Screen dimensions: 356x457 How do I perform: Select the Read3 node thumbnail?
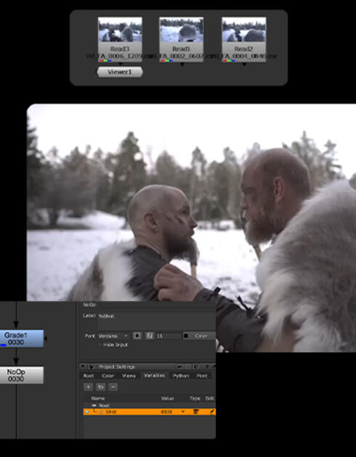[120, 30]
